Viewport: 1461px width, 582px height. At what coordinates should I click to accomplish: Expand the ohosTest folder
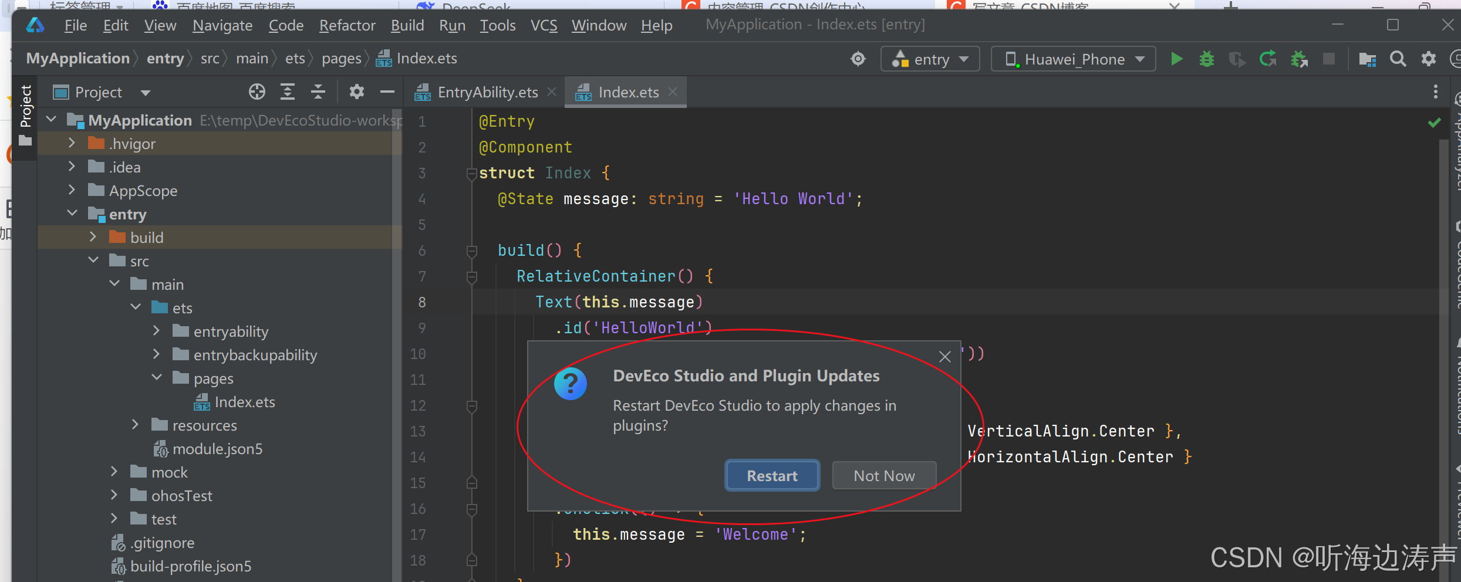(114, 495)
